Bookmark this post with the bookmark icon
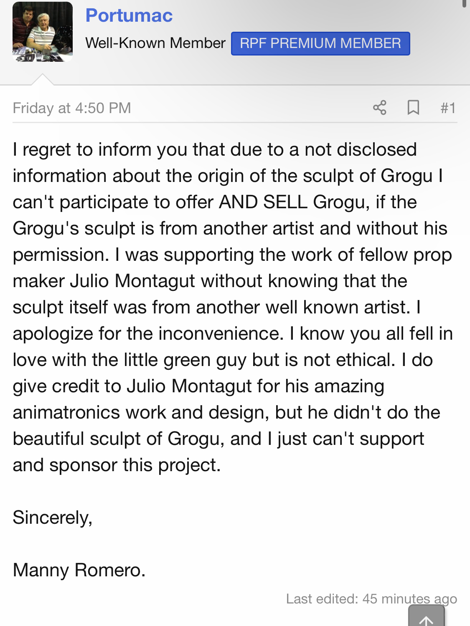 point(413,108)
